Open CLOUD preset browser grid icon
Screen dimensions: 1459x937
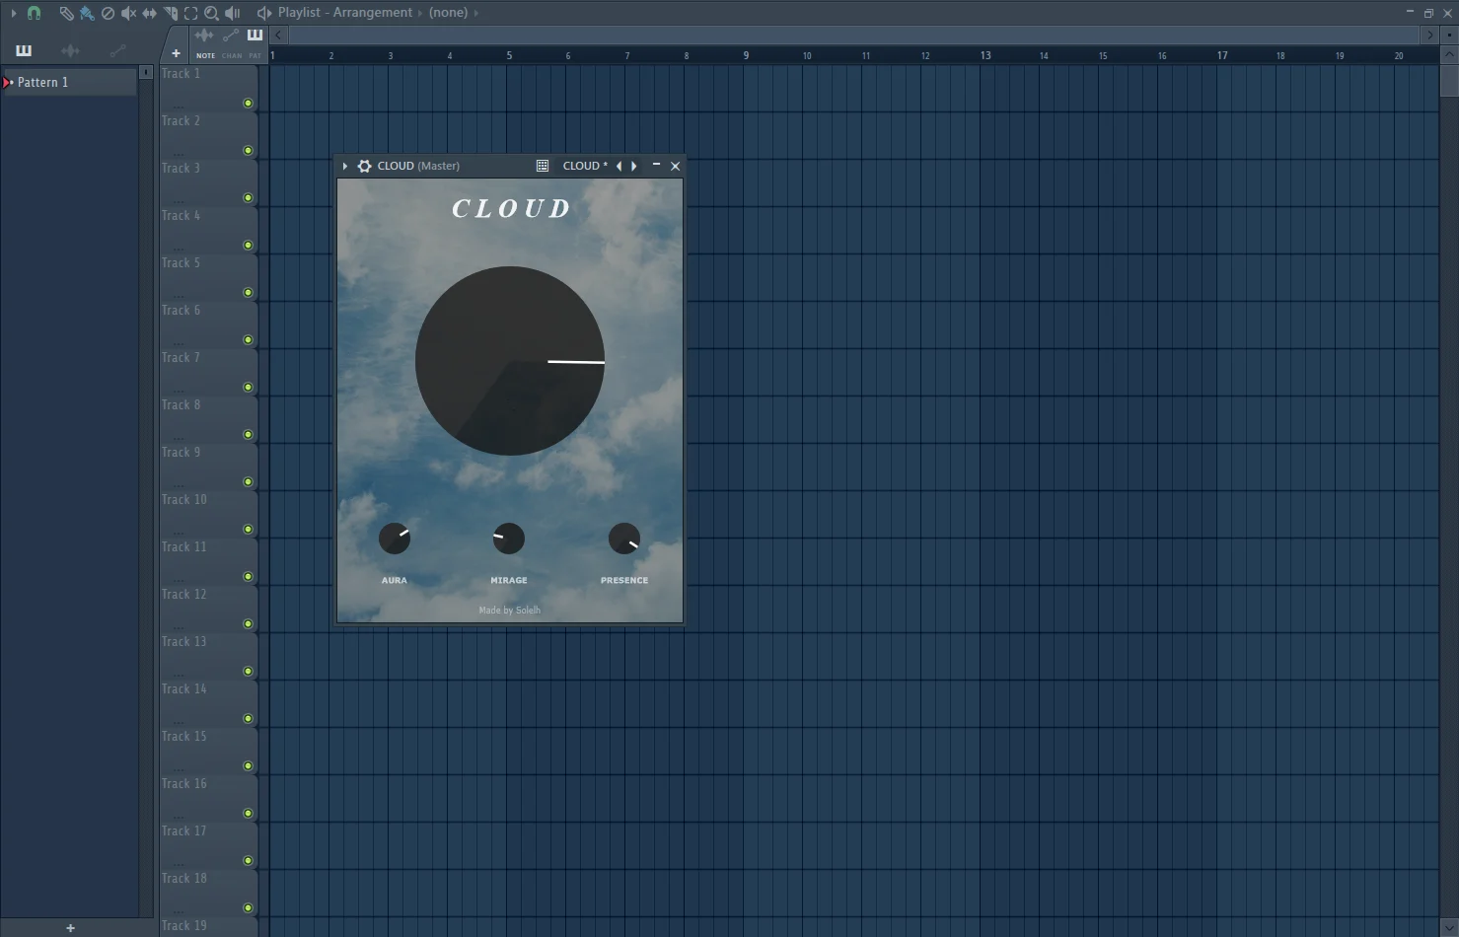point(543,166)
